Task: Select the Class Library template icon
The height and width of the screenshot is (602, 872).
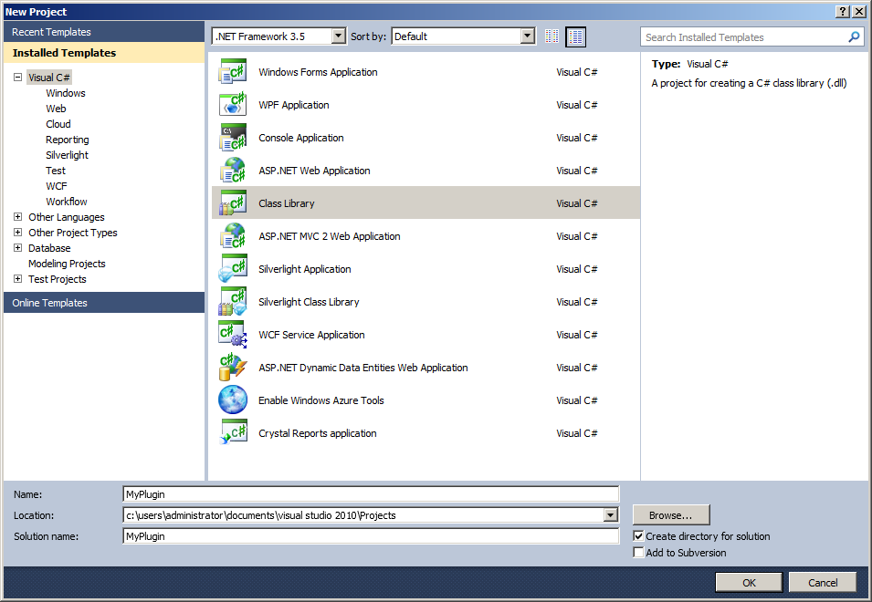Action: pyautogui.click(x=233, y=202)
